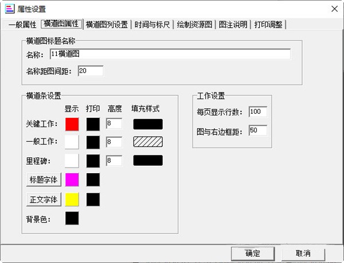Viewport: 344px width, 263px height.
Task: Pick the red 关键工作 display color
Action: [x=72, y=124]
